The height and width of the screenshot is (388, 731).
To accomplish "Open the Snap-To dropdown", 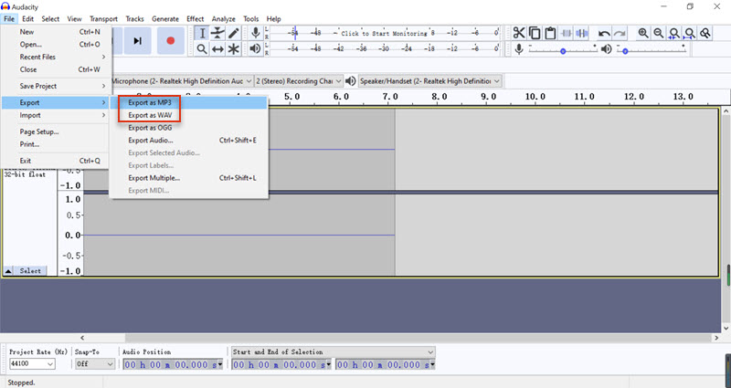I will point(95,364).
